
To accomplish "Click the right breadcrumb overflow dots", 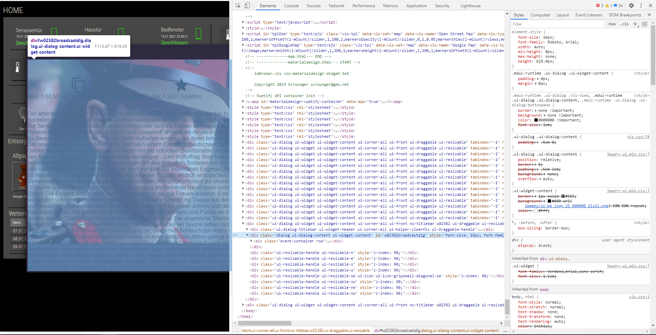I will 505,331.
